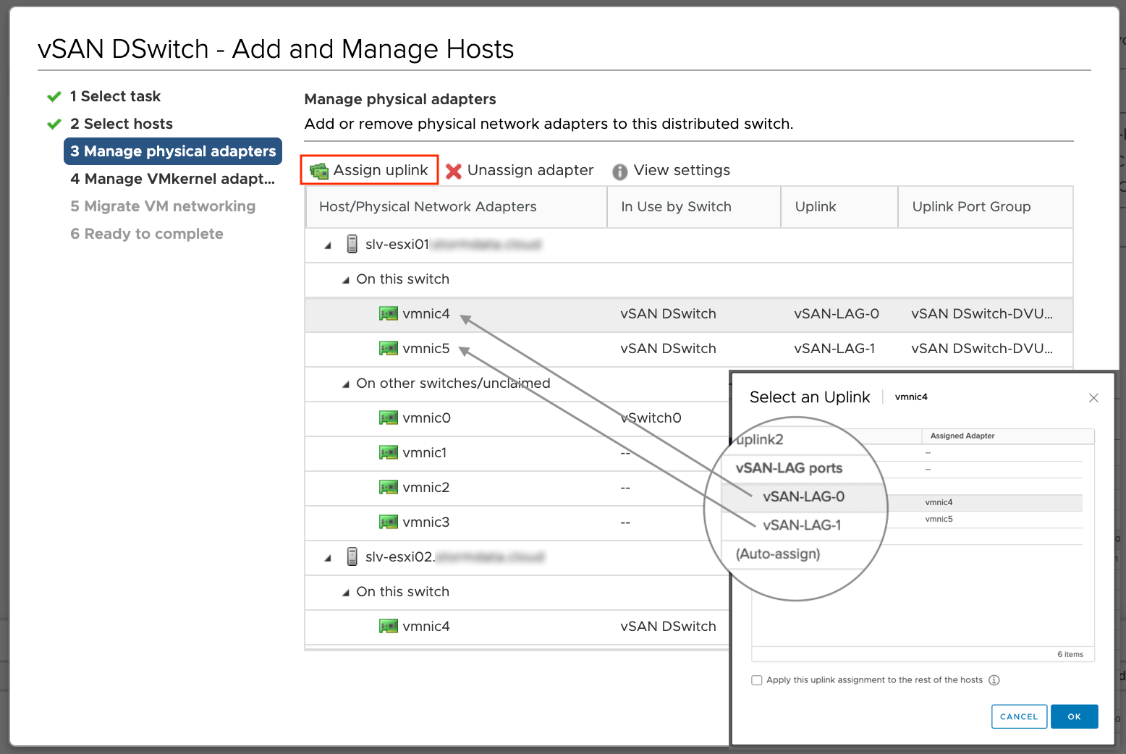The width and height of the screenshot is (1126, 754).
Task: Click the slv-esxi01 host server icon
Action: coord(352,245)
